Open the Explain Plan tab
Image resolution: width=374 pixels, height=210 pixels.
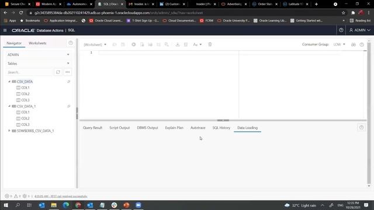174,128
